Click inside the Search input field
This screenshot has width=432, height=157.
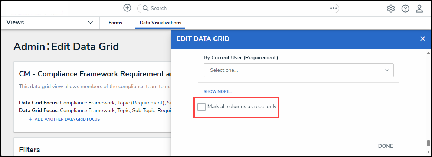[x=238, y=8]
